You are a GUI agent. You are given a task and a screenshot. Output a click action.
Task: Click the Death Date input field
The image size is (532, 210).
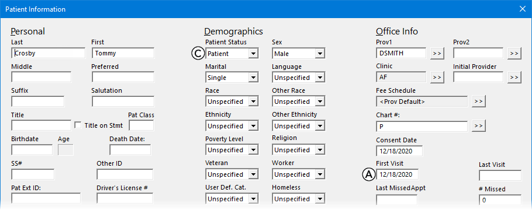tap(130, 150)
